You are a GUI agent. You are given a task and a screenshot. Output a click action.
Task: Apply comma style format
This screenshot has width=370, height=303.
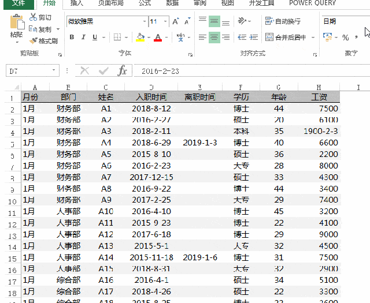[x=356, y=38]
